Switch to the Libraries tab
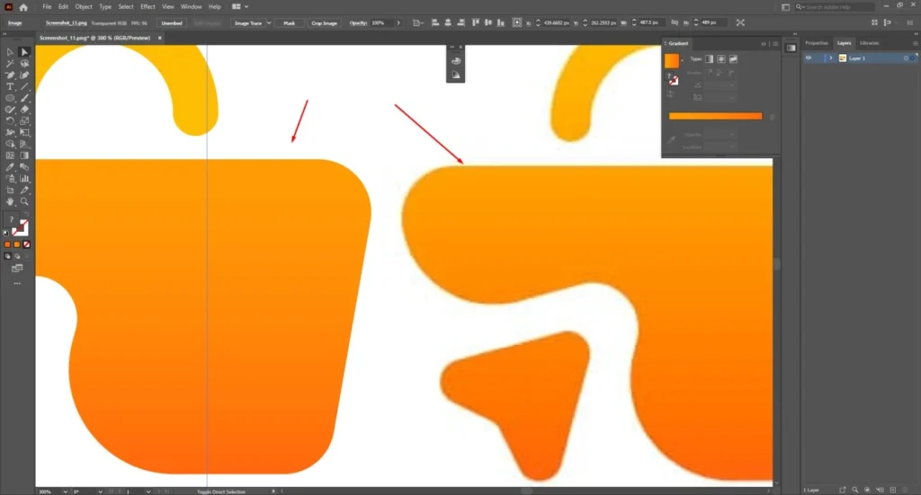 tap(870, 43)
